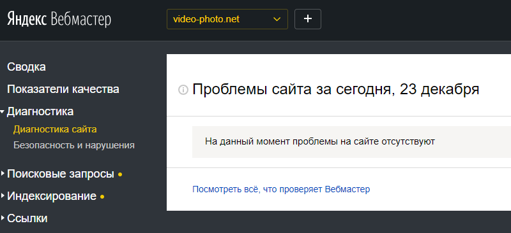
Task: Click the Вебмастер logo text
Action: (x=81, y=20)
